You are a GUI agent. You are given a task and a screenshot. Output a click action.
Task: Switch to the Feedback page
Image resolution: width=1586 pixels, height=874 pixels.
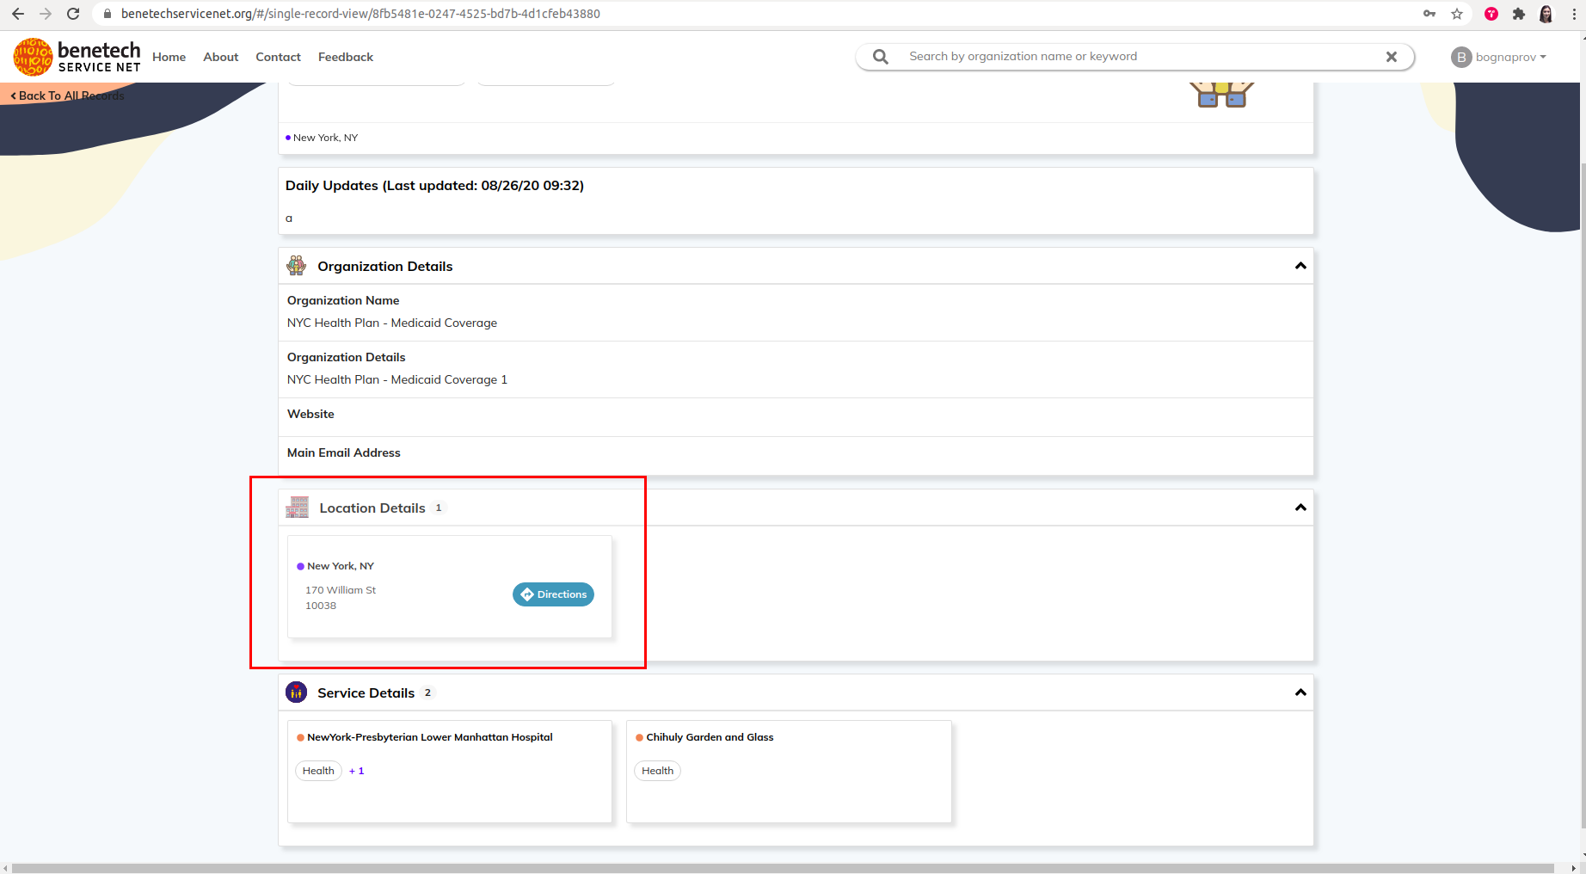click(x=345, y=57)
